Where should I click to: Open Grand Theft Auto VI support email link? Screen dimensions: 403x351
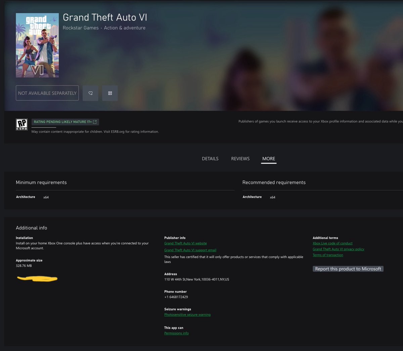[190, 250]
